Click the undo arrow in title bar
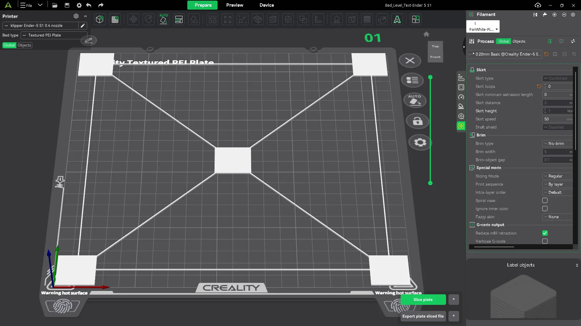The image size is (581, 326). (x=89, y=5)
